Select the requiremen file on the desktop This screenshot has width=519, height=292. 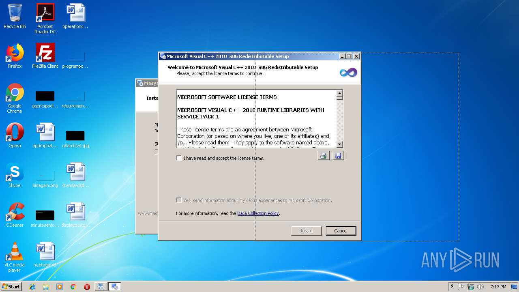click(x=75, y=99)
